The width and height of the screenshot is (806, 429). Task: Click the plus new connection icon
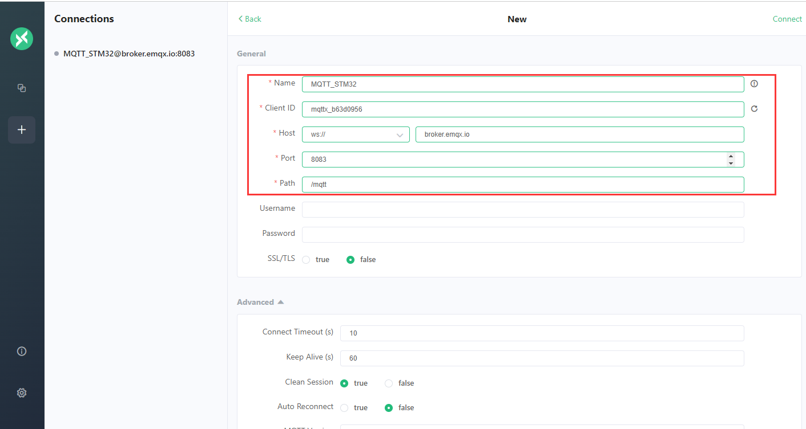pos(22,130)
